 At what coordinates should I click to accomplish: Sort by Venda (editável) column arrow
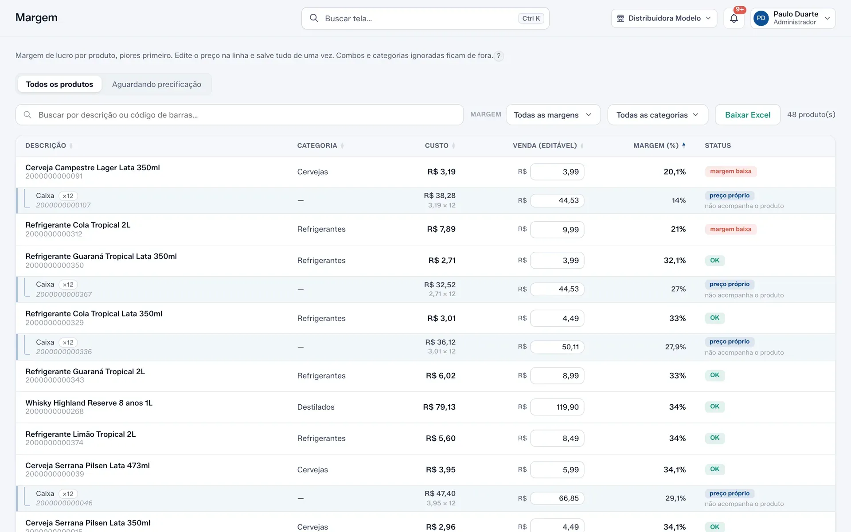[582, 146]
